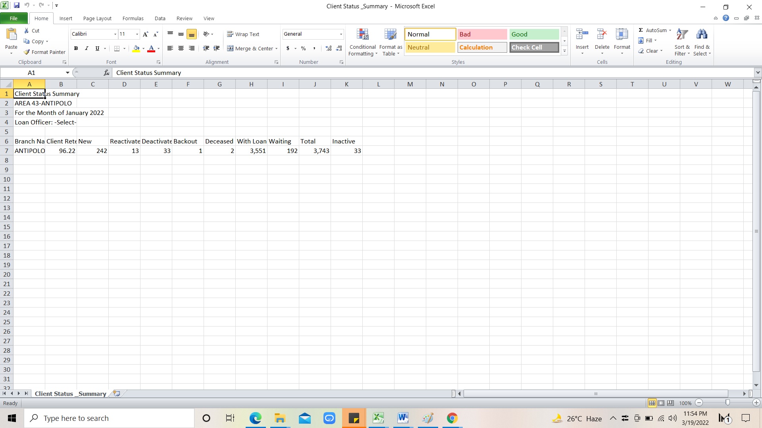Open Word from the Windows taskbar
Viewport: 762px width, 428px height.
tap(402, 418)
